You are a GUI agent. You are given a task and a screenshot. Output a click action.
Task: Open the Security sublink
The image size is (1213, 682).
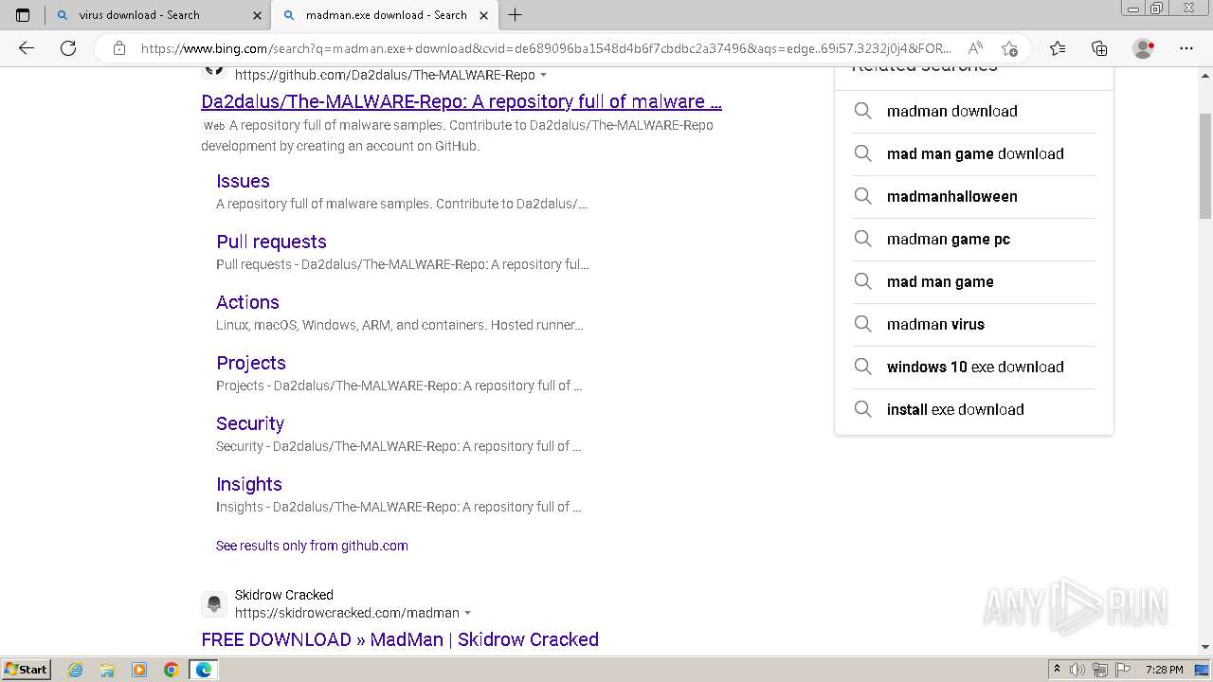click(250, 423)
